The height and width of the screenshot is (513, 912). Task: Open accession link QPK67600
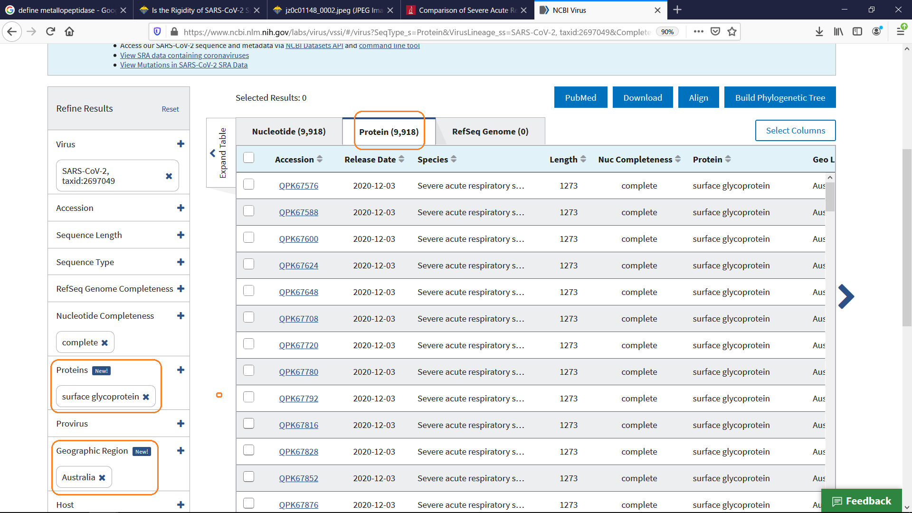(298, 239)
